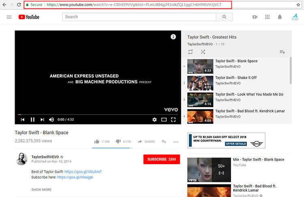Open the goo.gl/Hbwjg6 link
304x197 pixels.
[75, 177]
